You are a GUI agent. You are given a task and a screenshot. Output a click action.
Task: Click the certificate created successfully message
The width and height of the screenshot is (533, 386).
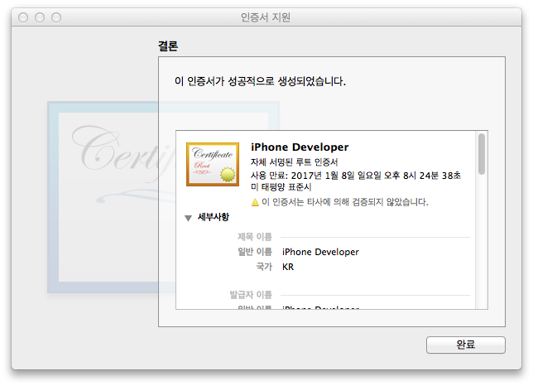pos(260,81)
